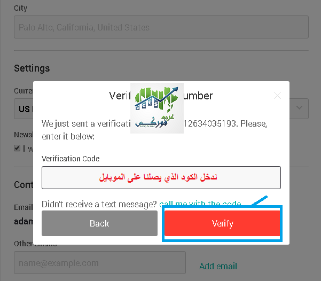Select the Settings section heading
This screenshot has width=321, height=281.
(32, 68)
